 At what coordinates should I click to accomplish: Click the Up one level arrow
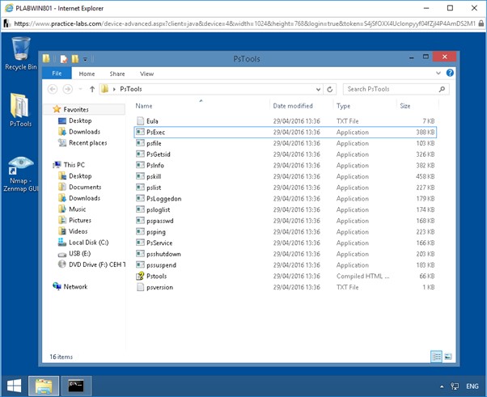(x=92, y=90)
